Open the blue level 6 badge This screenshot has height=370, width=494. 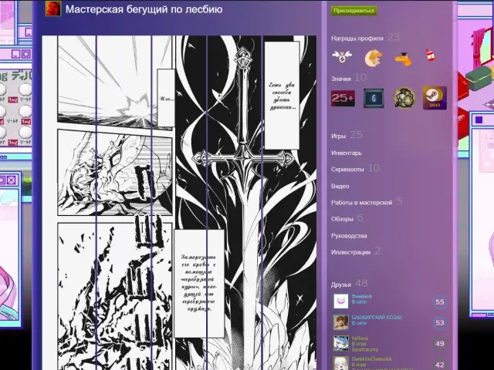point(374,98)
